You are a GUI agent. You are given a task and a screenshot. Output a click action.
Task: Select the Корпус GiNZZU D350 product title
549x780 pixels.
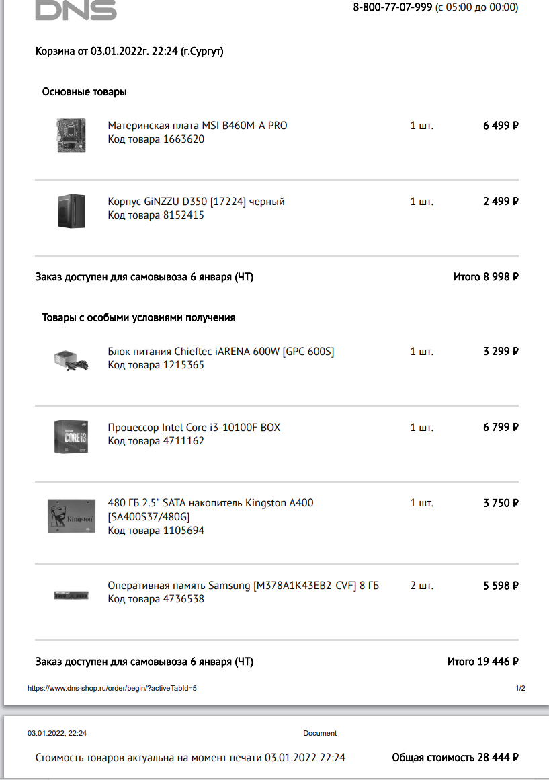(x=196, y=202)
